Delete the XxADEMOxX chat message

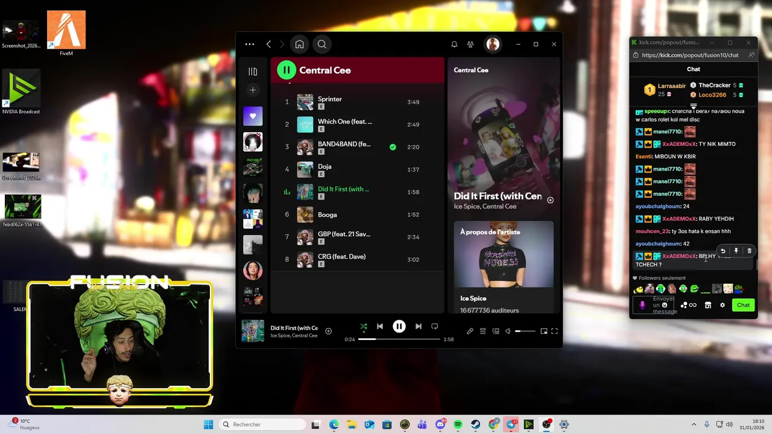coord(750,251)
